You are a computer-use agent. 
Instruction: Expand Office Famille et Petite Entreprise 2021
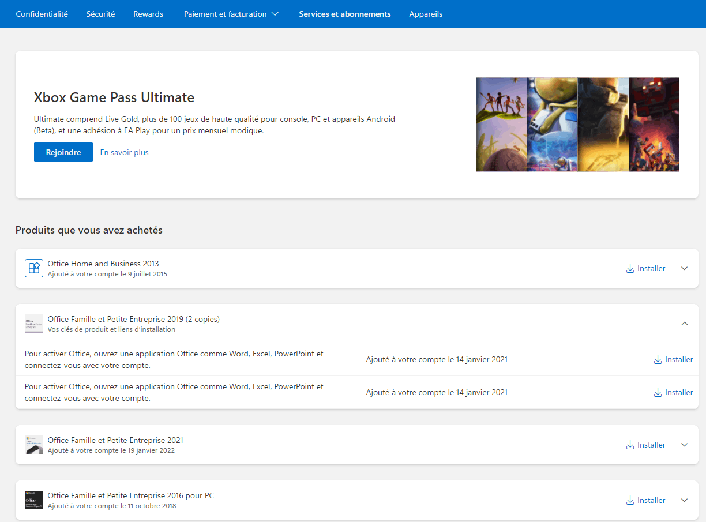tap(685, 445)
